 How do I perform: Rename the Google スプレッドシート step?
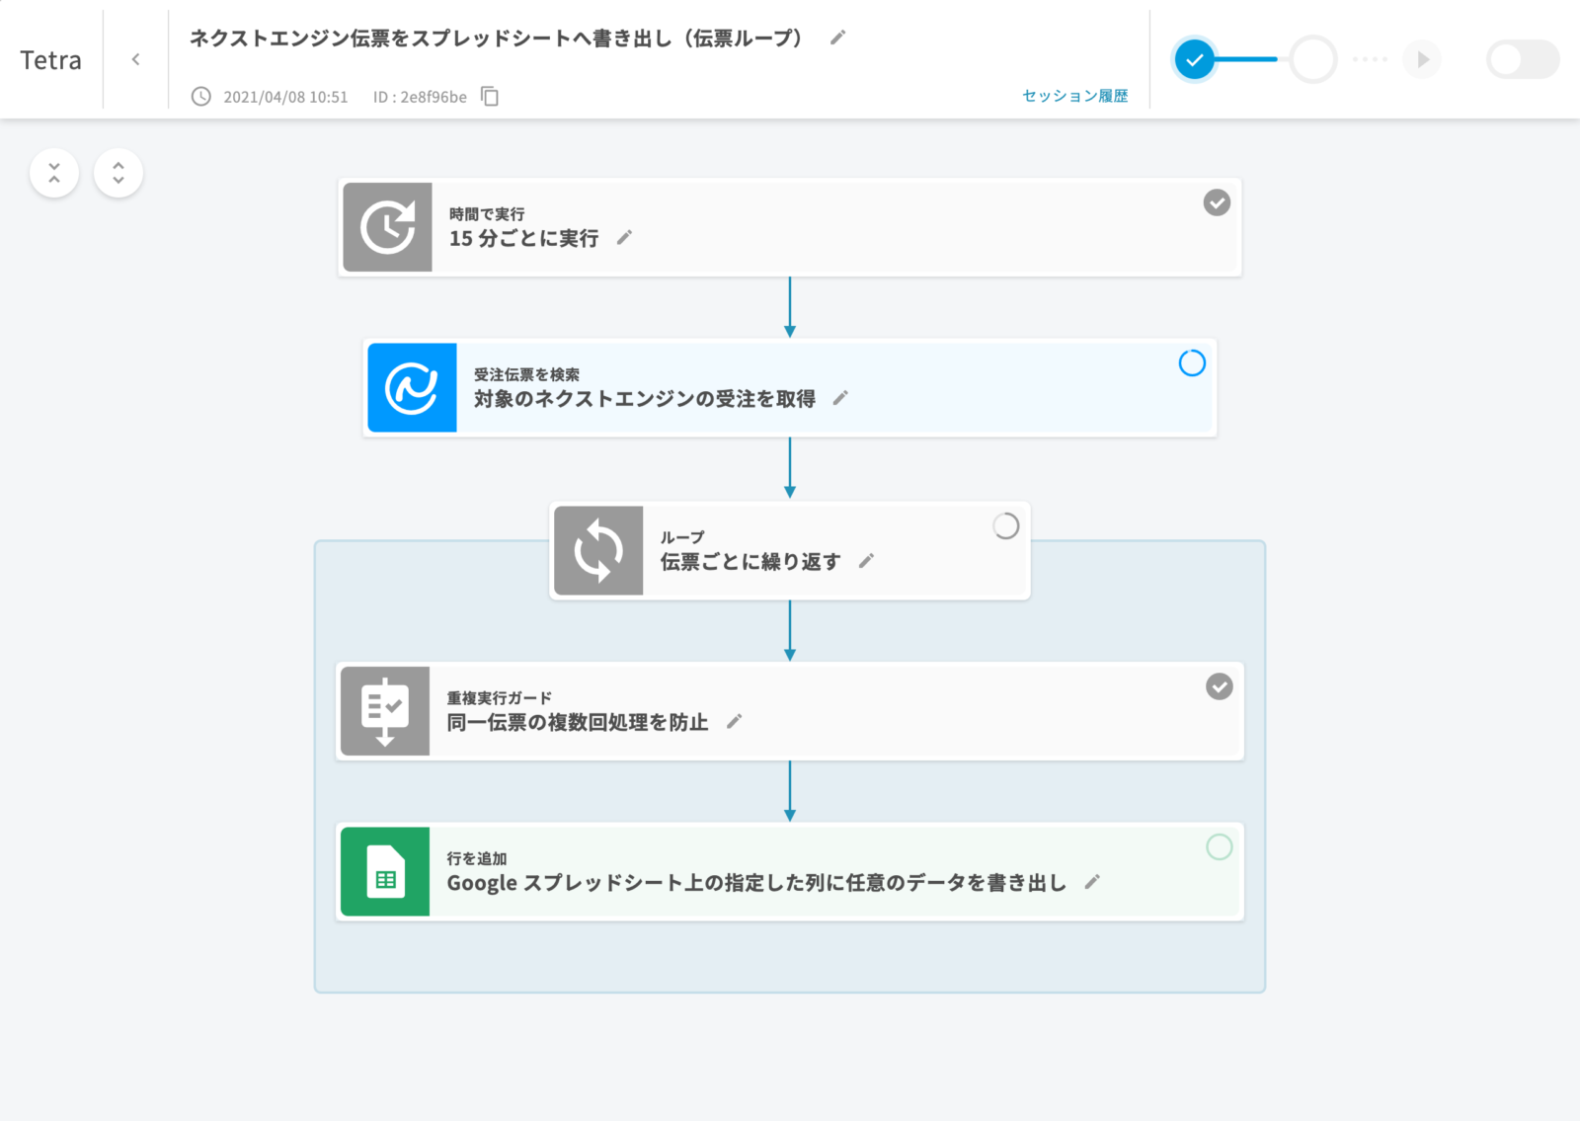coord(1092,882)
